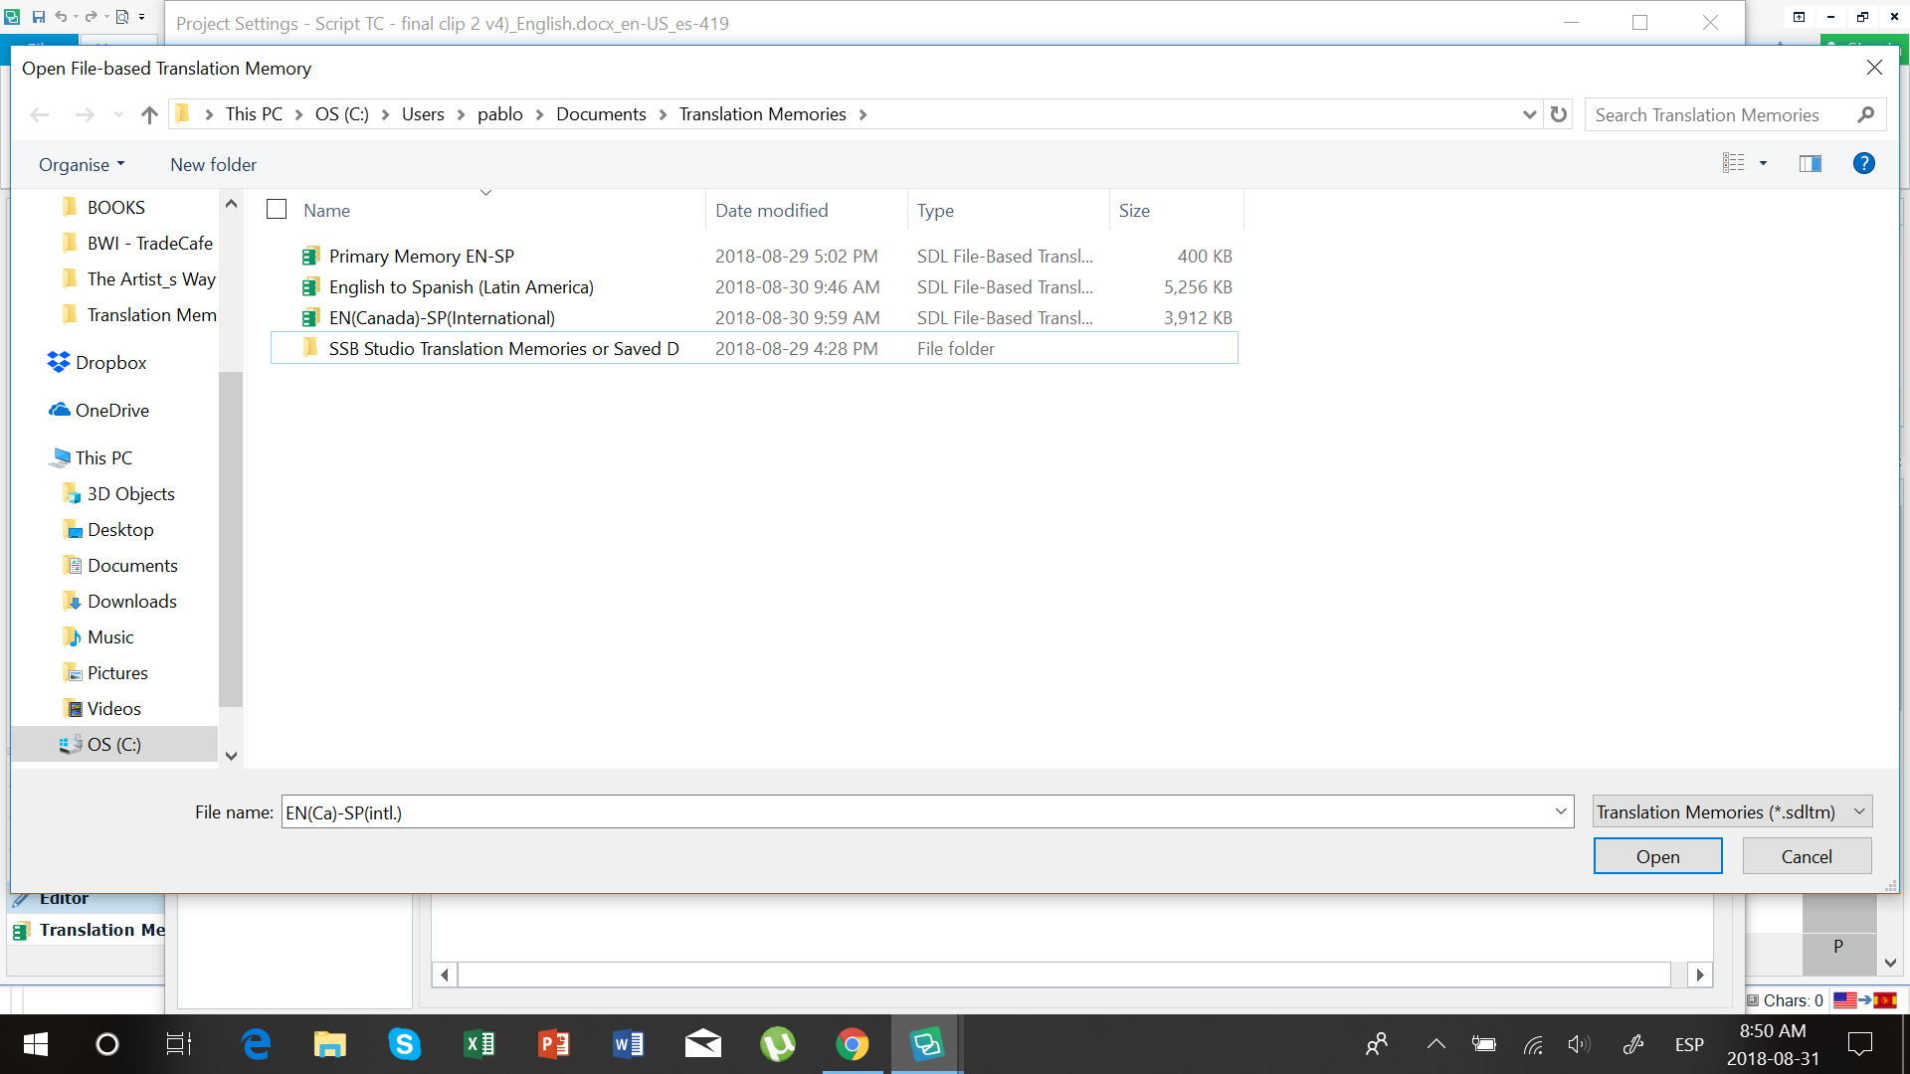Open BOOKS folder in sidebar
This screenshot has width=1910, height=1074.
click(x=115, y=207)
